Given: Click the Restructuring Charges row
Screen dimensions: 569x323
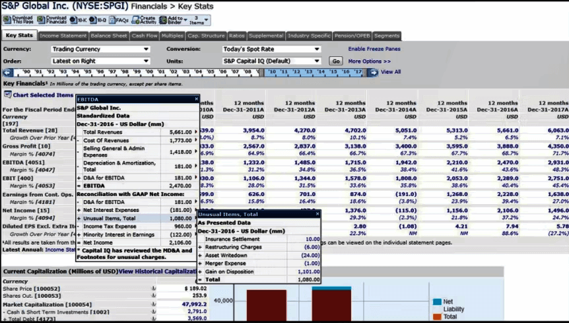Looking at the screenshot, I should pos(259,247).
